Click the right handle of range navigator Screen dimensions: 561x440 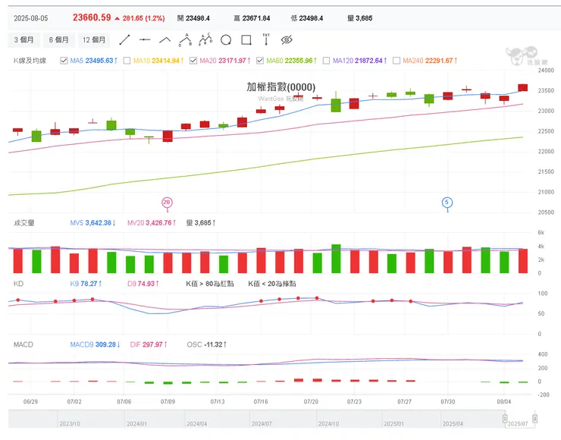534,419
